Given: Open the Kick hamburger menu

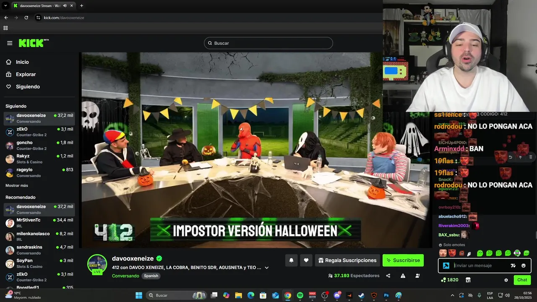Looking at the screenshot, I should point(10,43).
